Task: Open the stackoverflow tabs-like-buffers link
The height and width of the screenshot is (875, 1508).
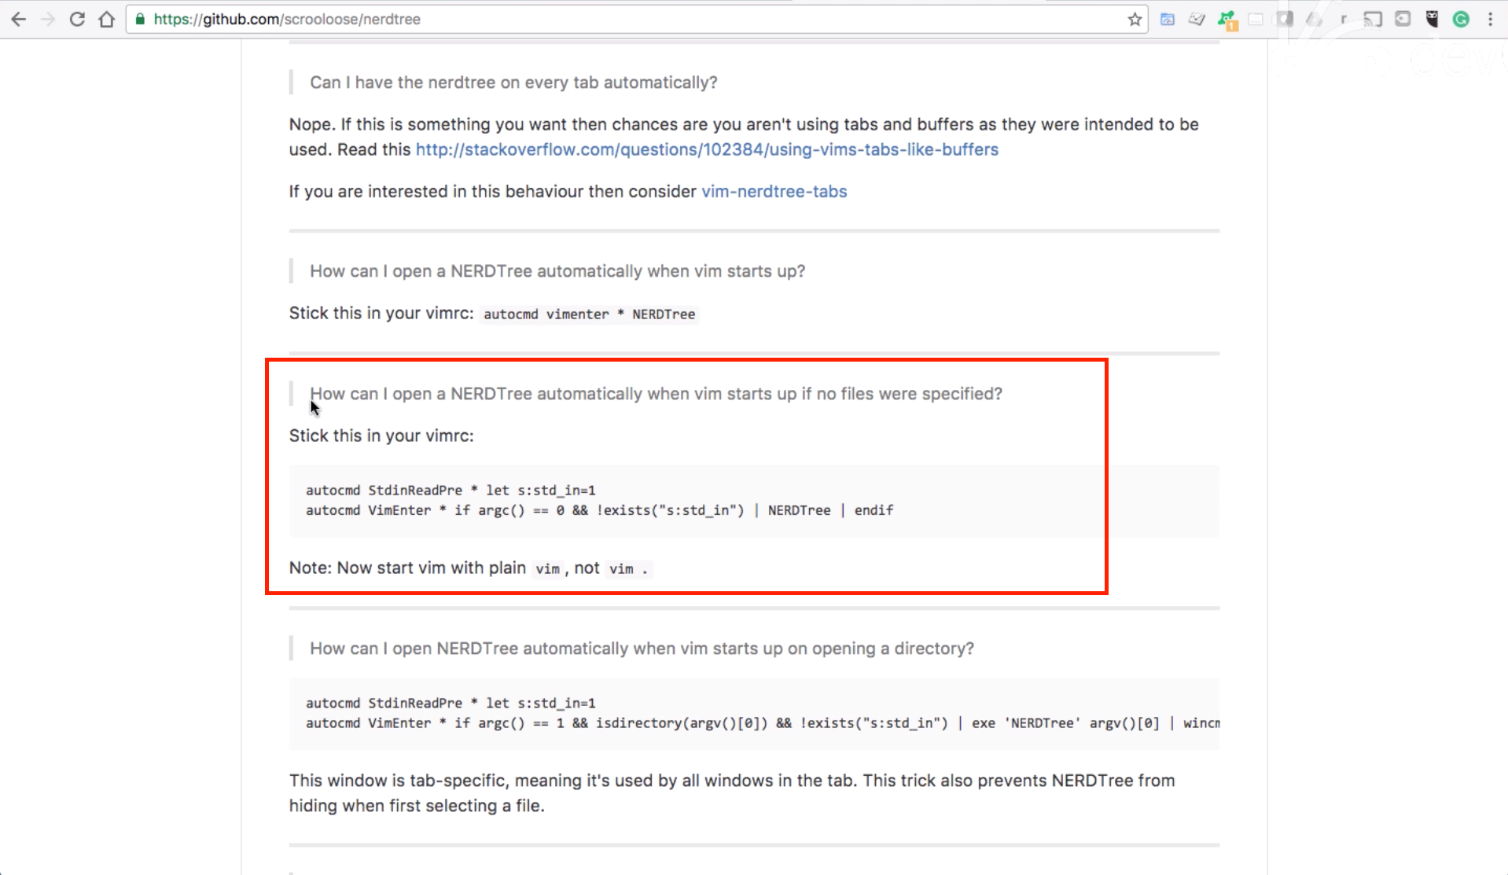Action: [706, 149]
